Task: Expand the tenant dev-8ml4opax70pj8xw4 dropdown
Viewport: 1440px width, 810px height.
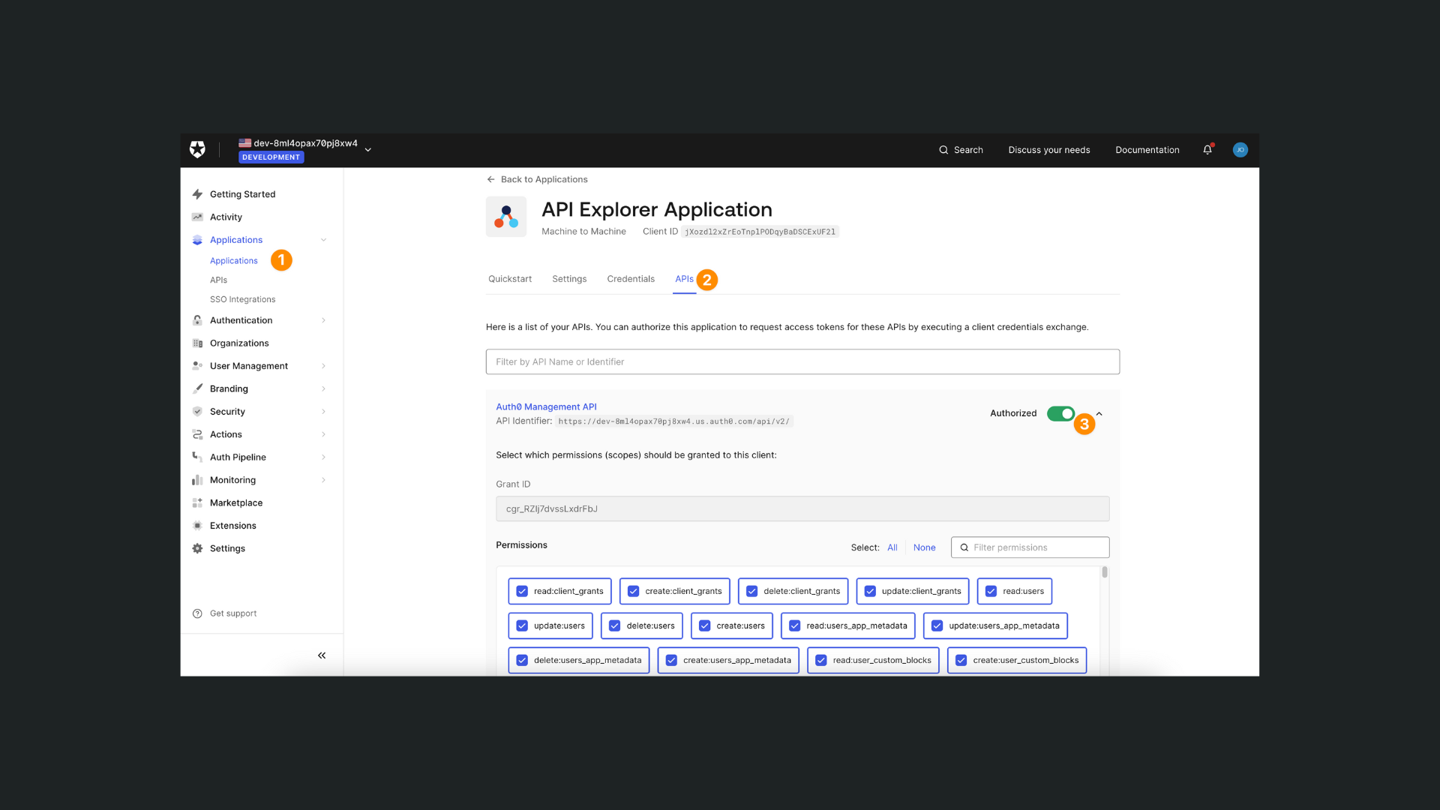Action: click(367, 149)
